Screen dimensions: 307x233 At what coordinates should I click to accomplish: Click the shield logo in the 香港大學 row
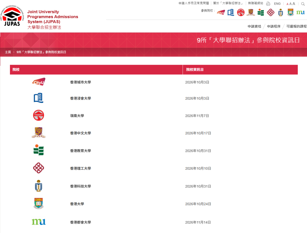[38, 203]
